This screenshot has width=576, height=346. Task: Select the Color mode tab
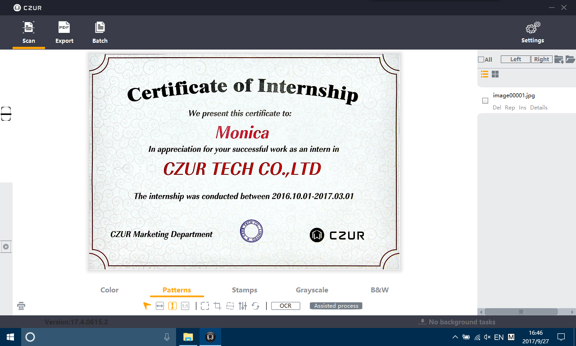tap(109, 290)
